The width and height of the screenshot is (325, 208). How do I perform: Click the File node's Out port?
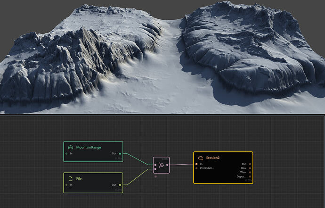[120, 185]
